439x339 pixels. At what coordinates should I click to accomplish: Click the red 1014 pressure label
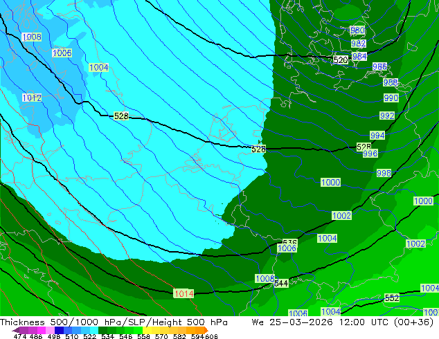pos(183,294)
